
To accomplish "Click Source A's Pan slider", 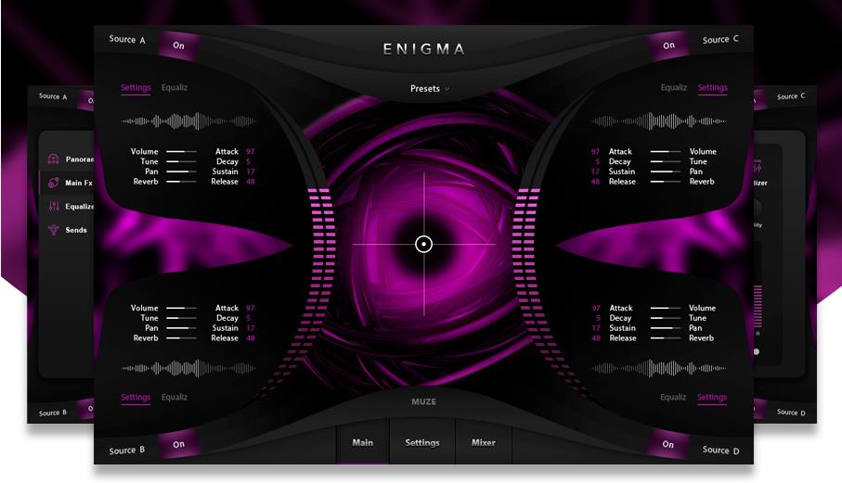I will coord(181,172).
